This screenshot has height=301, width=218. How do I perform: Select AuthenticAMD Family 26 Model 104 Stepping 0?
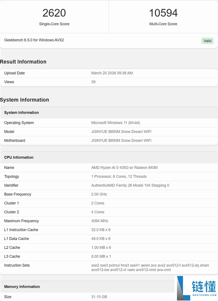tap(130, 185)
